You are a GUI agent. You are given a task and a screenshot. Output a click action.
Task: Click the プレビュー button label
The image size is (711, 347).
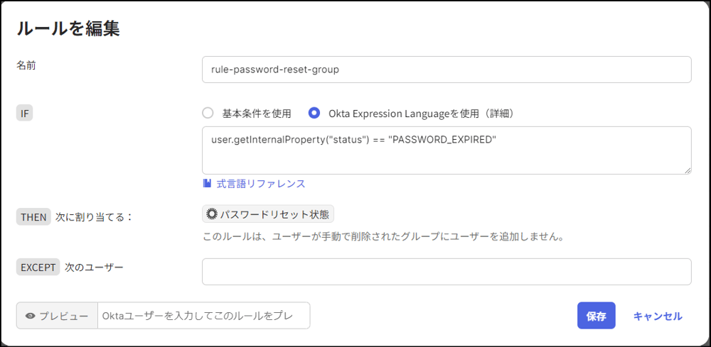pyautogui.click(x=63, y=316)
